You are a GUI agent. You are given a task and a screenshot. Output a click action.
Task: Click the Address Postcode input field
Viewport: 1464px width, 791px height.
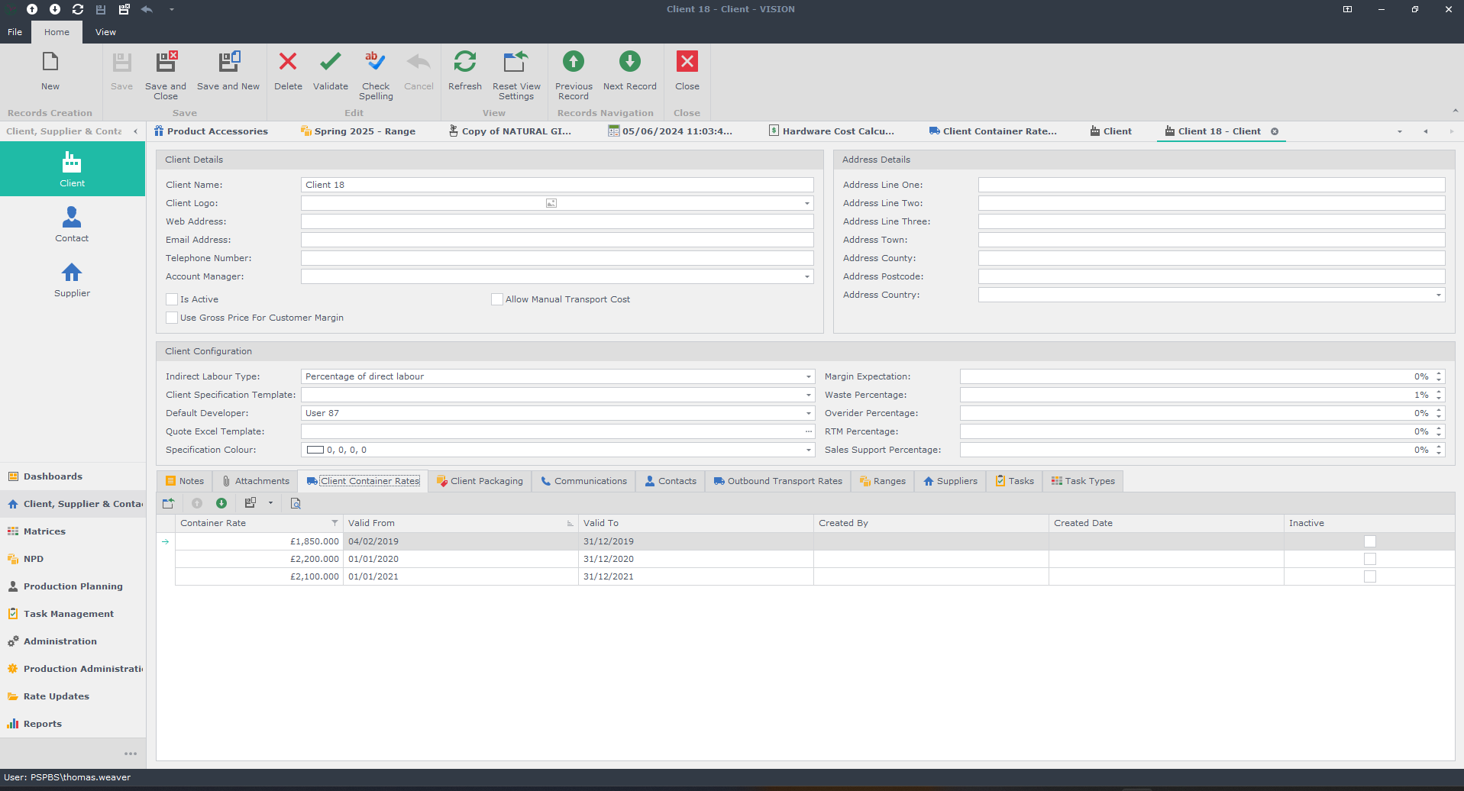[1211, 276]
